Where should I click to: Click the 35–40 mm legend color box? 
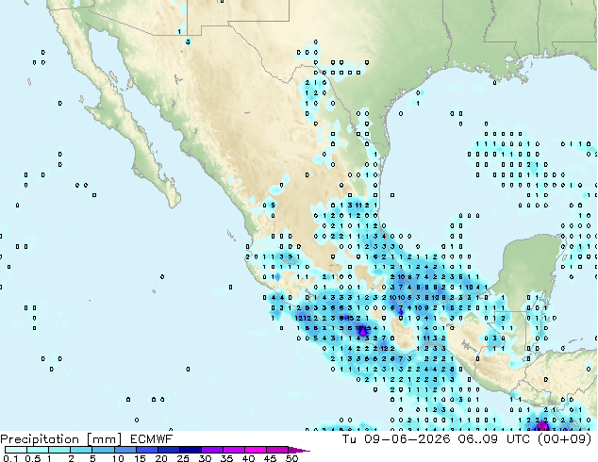pos(233,450)
